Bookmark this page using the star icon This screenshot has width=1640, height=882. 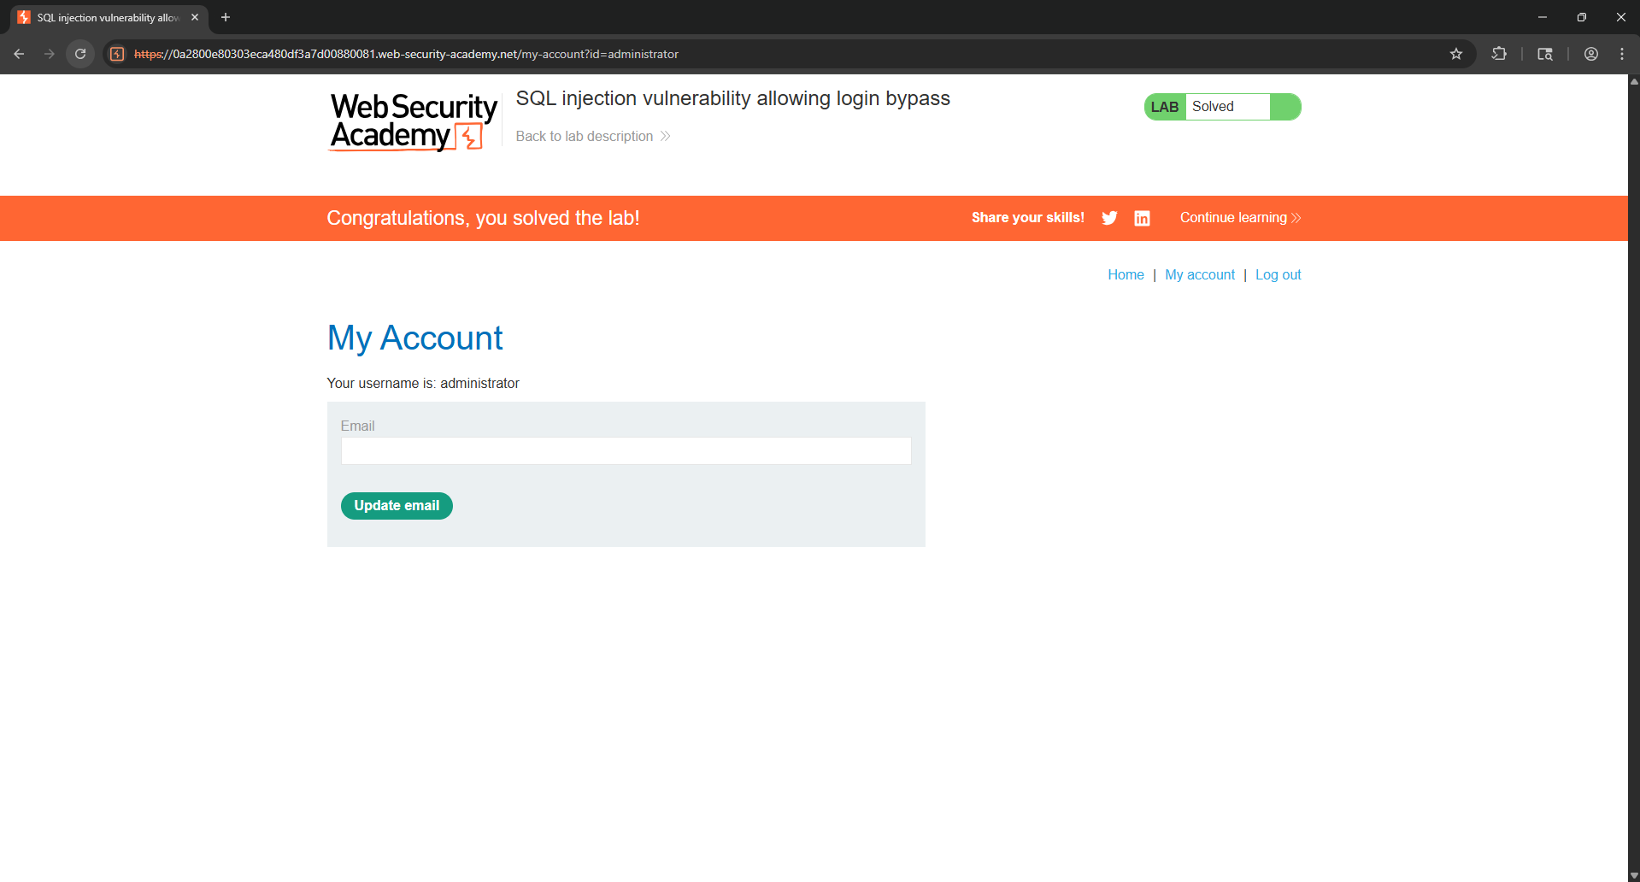1455,53
